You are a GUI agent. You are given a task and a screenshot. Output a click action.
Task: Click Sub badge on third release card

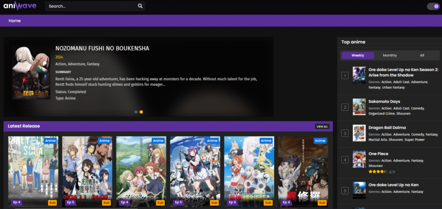click(x=161, y=203)
